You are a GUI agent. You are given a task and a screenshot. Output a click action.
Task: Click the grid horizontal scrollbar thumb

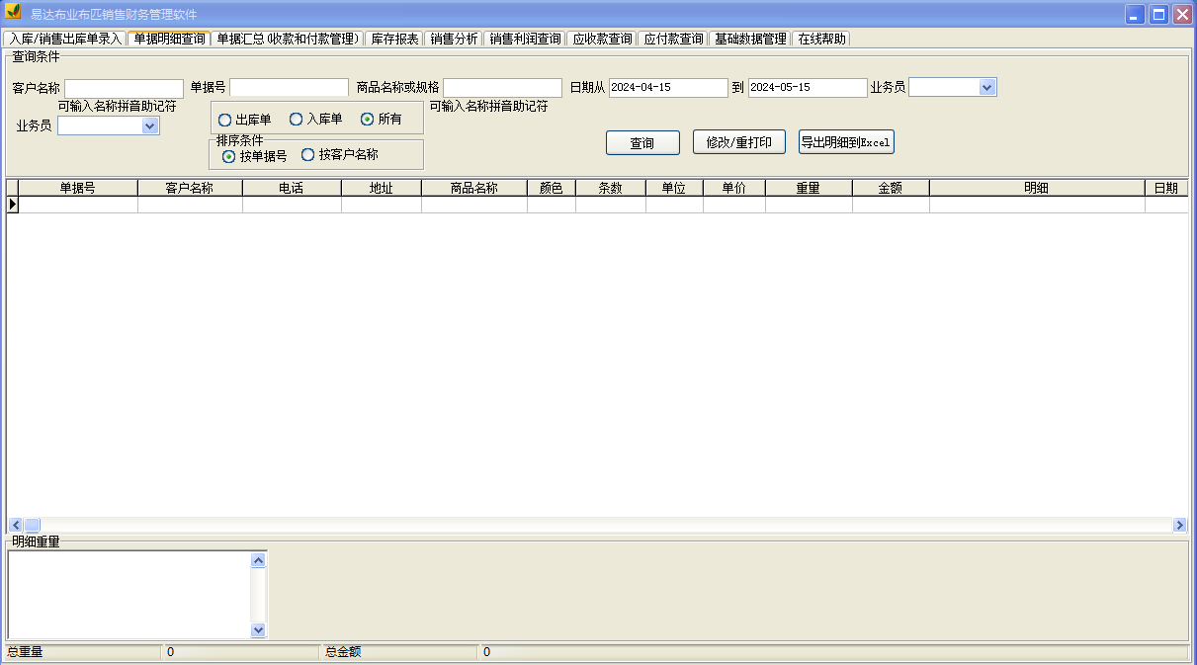[x=32, y=525]
